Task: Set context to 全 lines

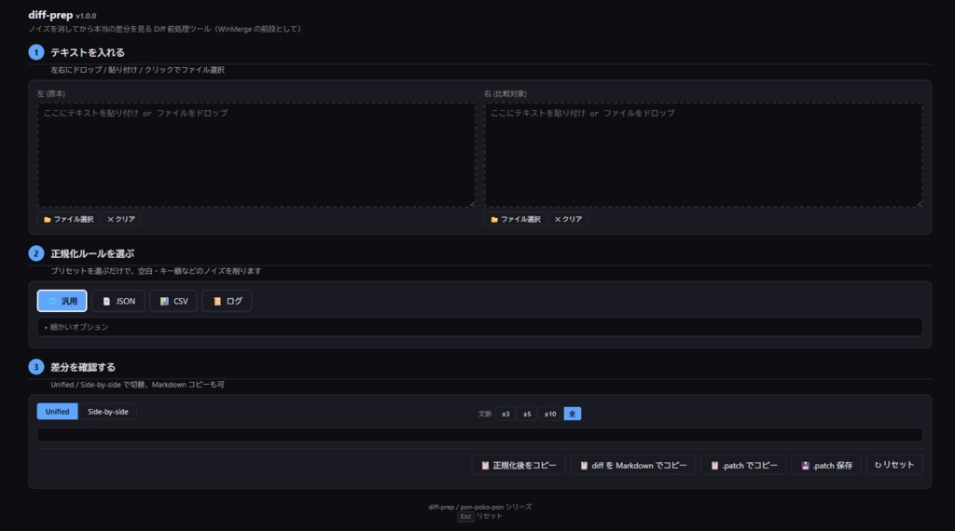Action: [572, 414]
